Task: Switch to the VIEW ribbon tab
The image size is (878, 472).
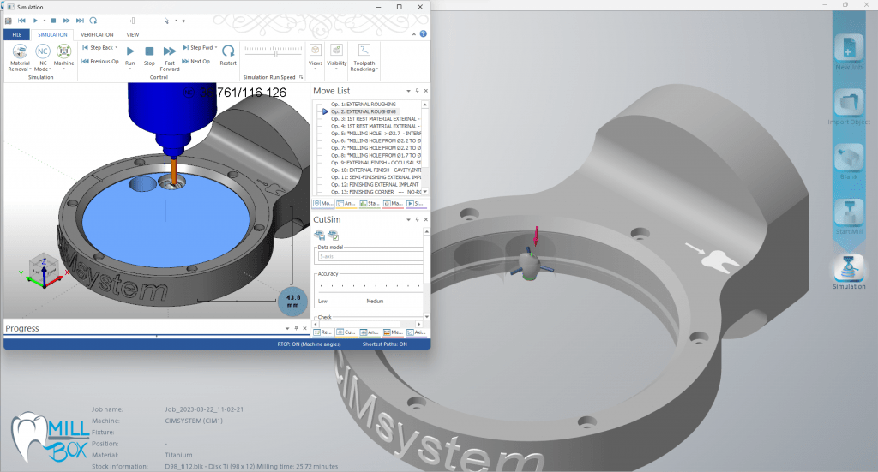Action: 133,34
